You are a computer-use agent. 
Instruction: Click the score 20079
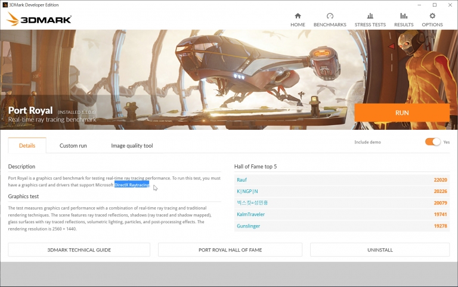click(441, 202)
